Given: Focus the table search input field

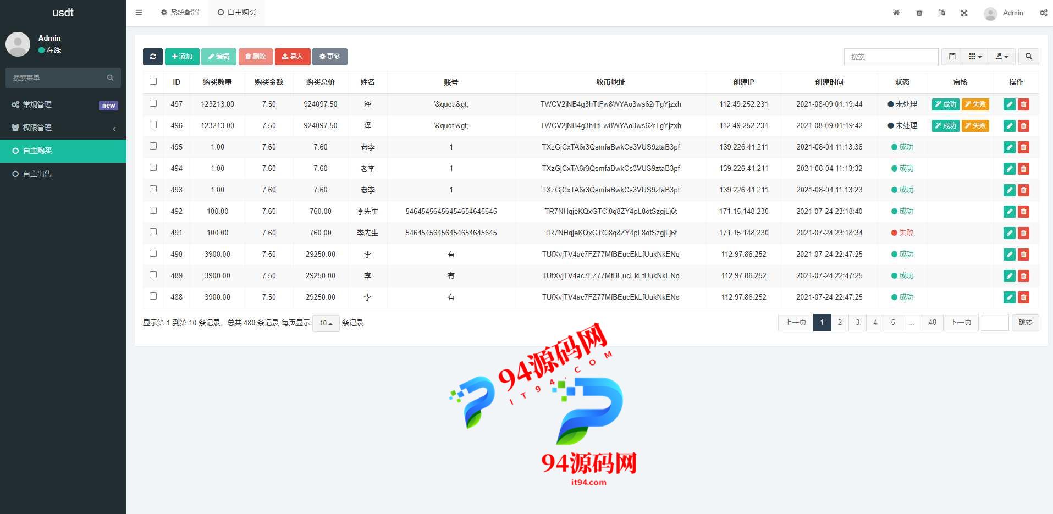Looking at the screenshot, I should point(891,57).
